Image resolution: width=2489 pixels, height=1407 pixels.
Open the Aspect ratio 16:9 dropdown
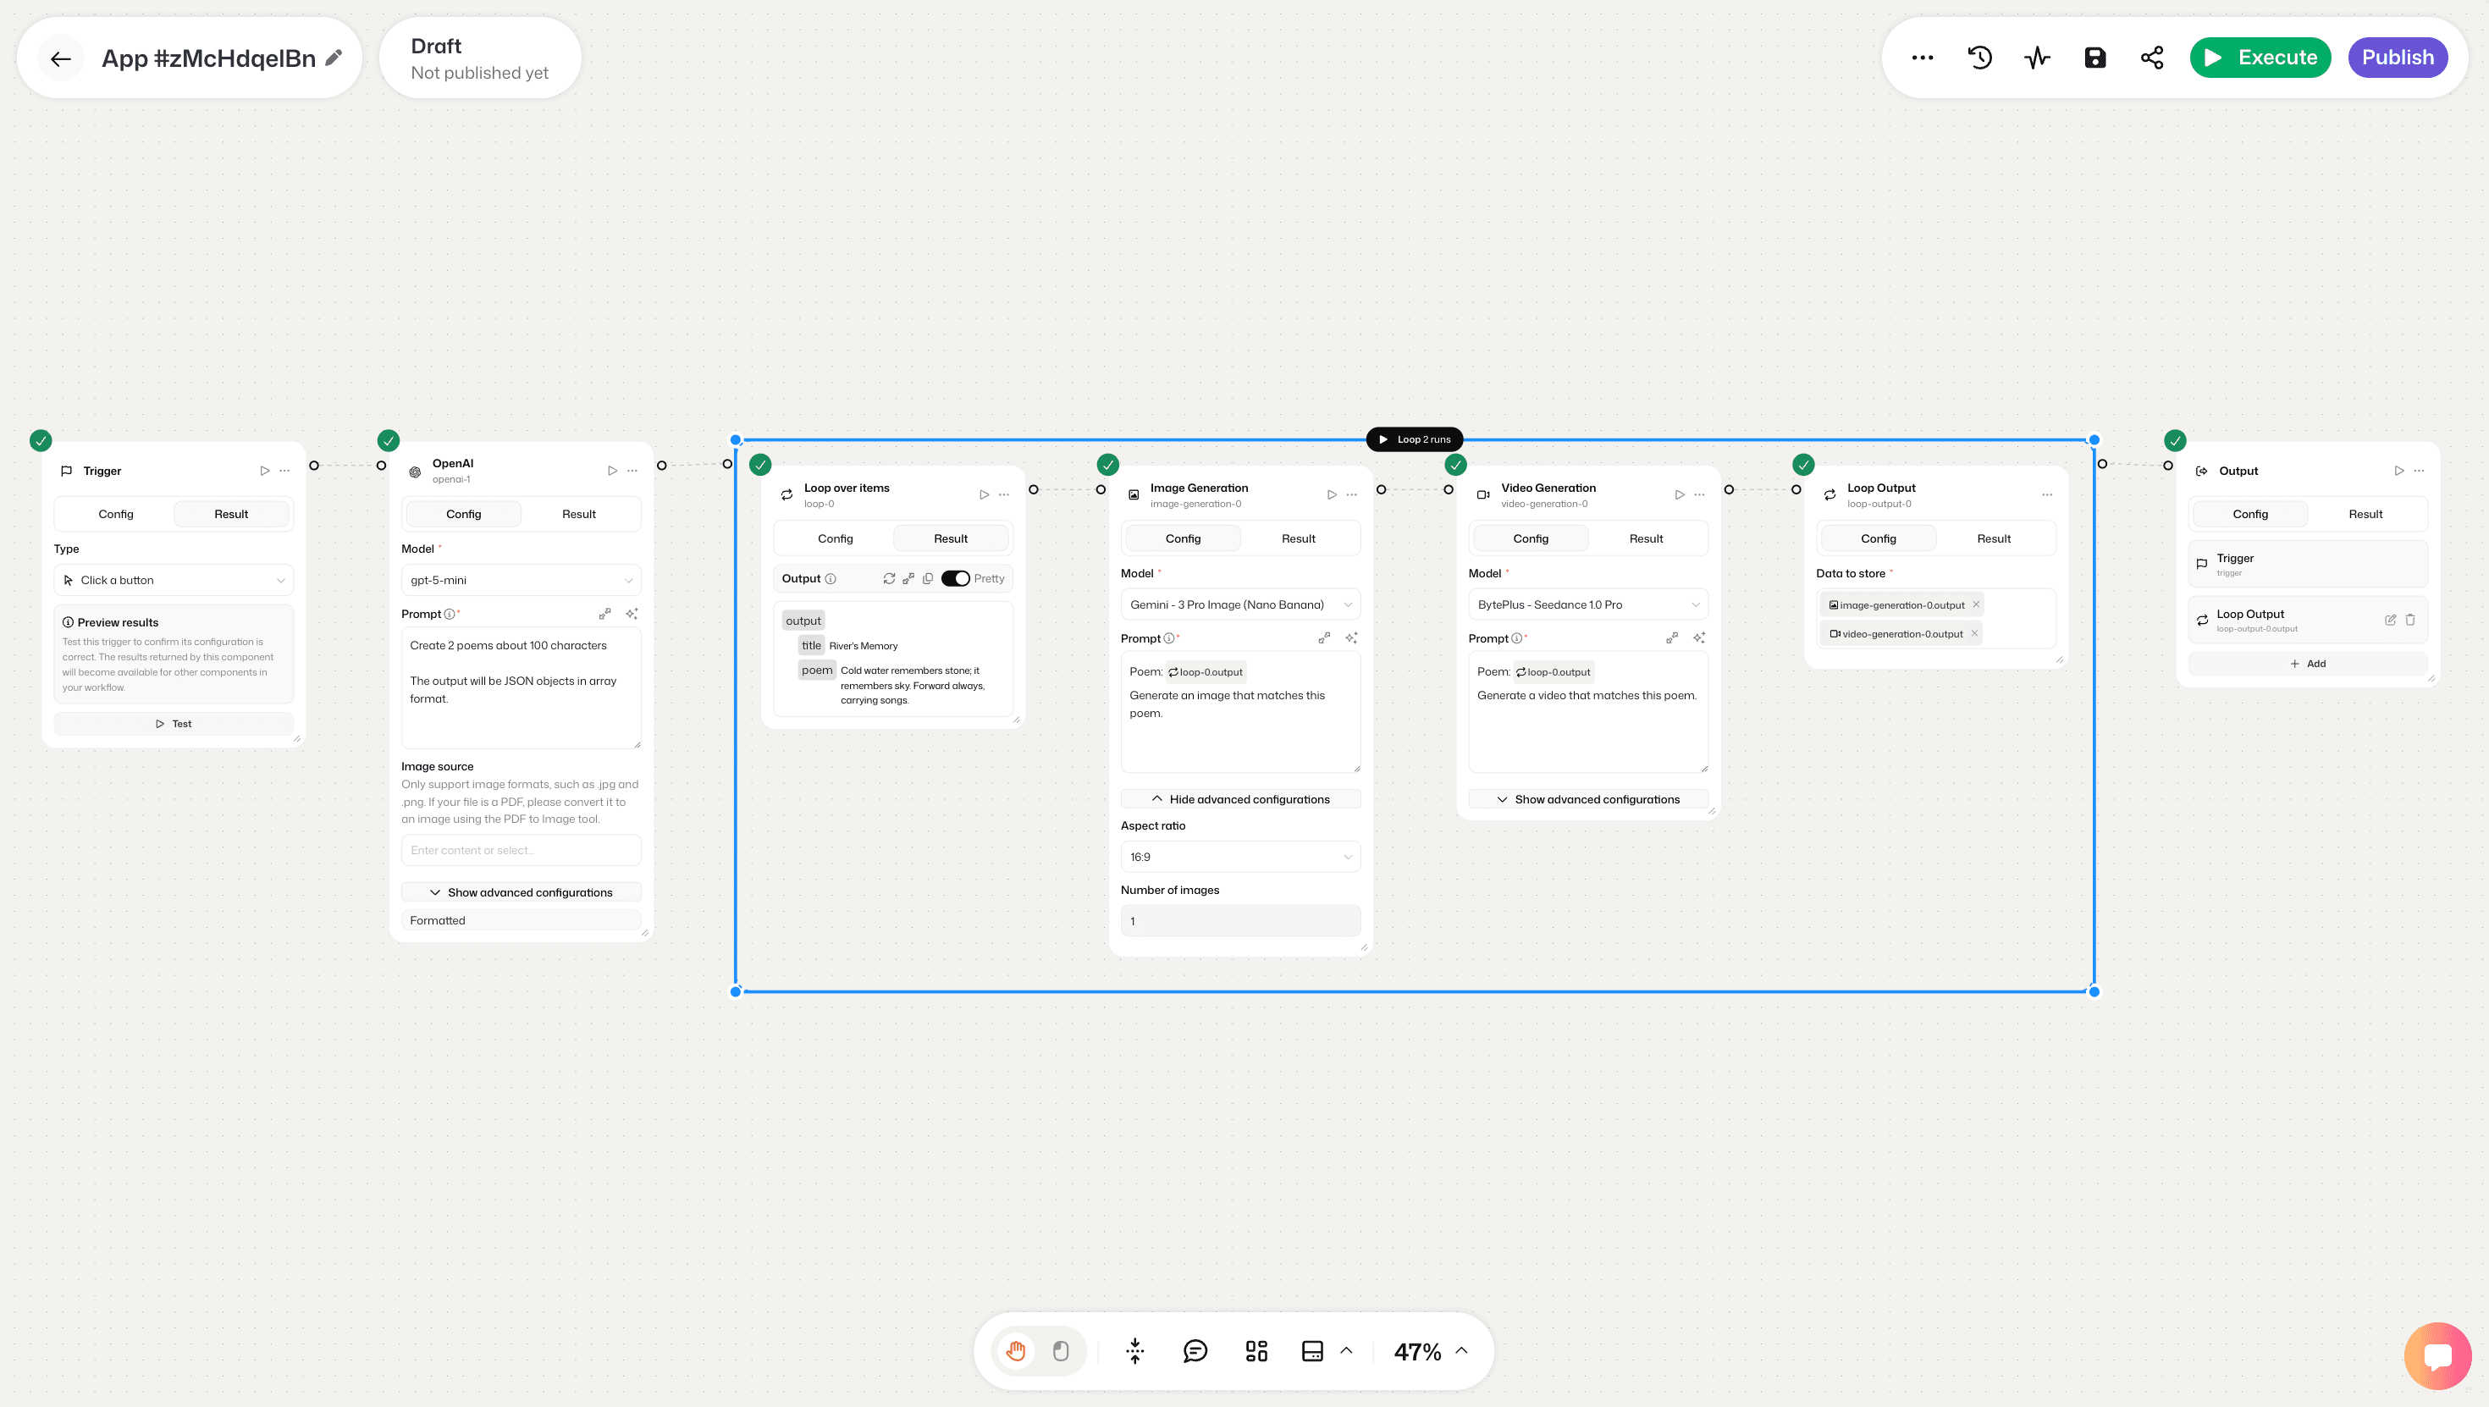point(1239,857)
